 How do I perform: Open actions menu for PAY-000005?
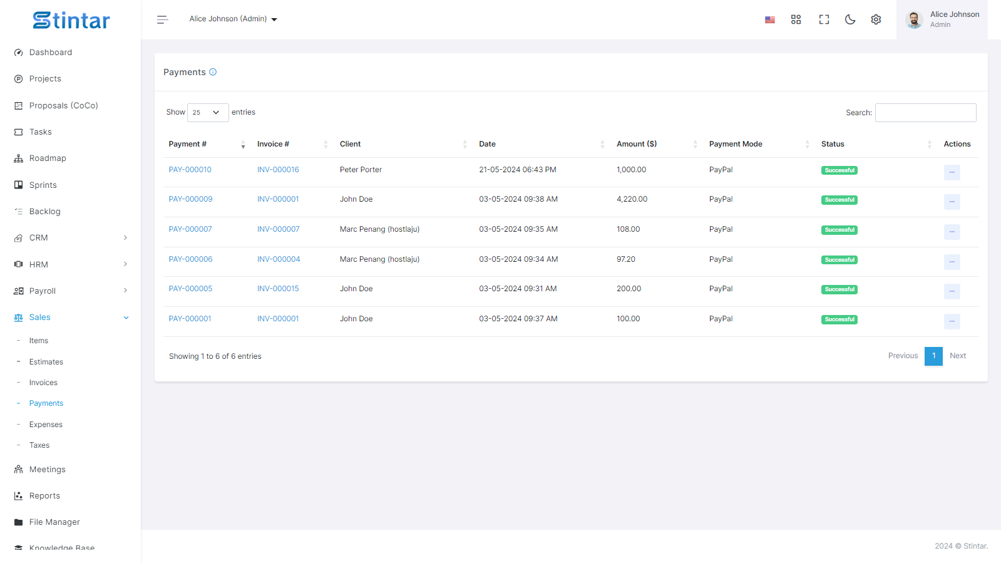click(x=952, y=291)
